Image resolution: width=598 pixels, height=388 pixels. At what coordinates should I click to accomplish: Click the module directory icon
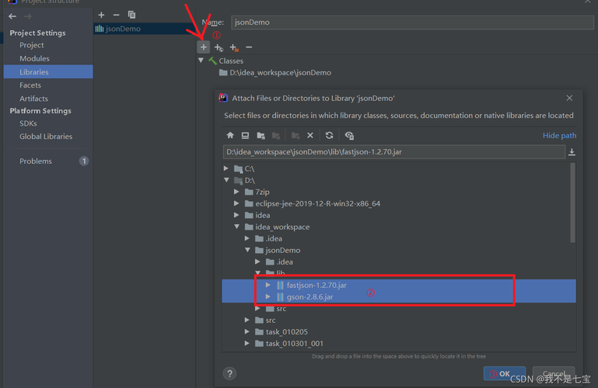click(x=276, y=136)
